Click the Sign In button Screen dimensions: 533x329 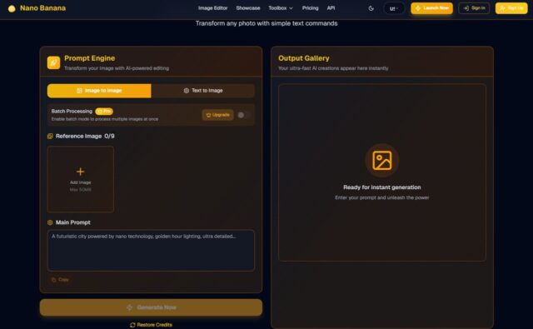click(474, 8)
